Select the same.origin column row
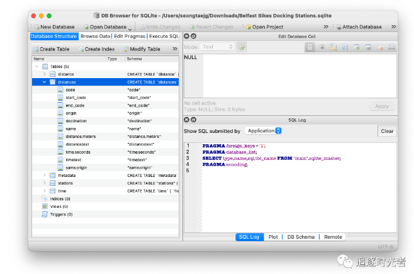 pyautogui.click(x=105, y=168)
